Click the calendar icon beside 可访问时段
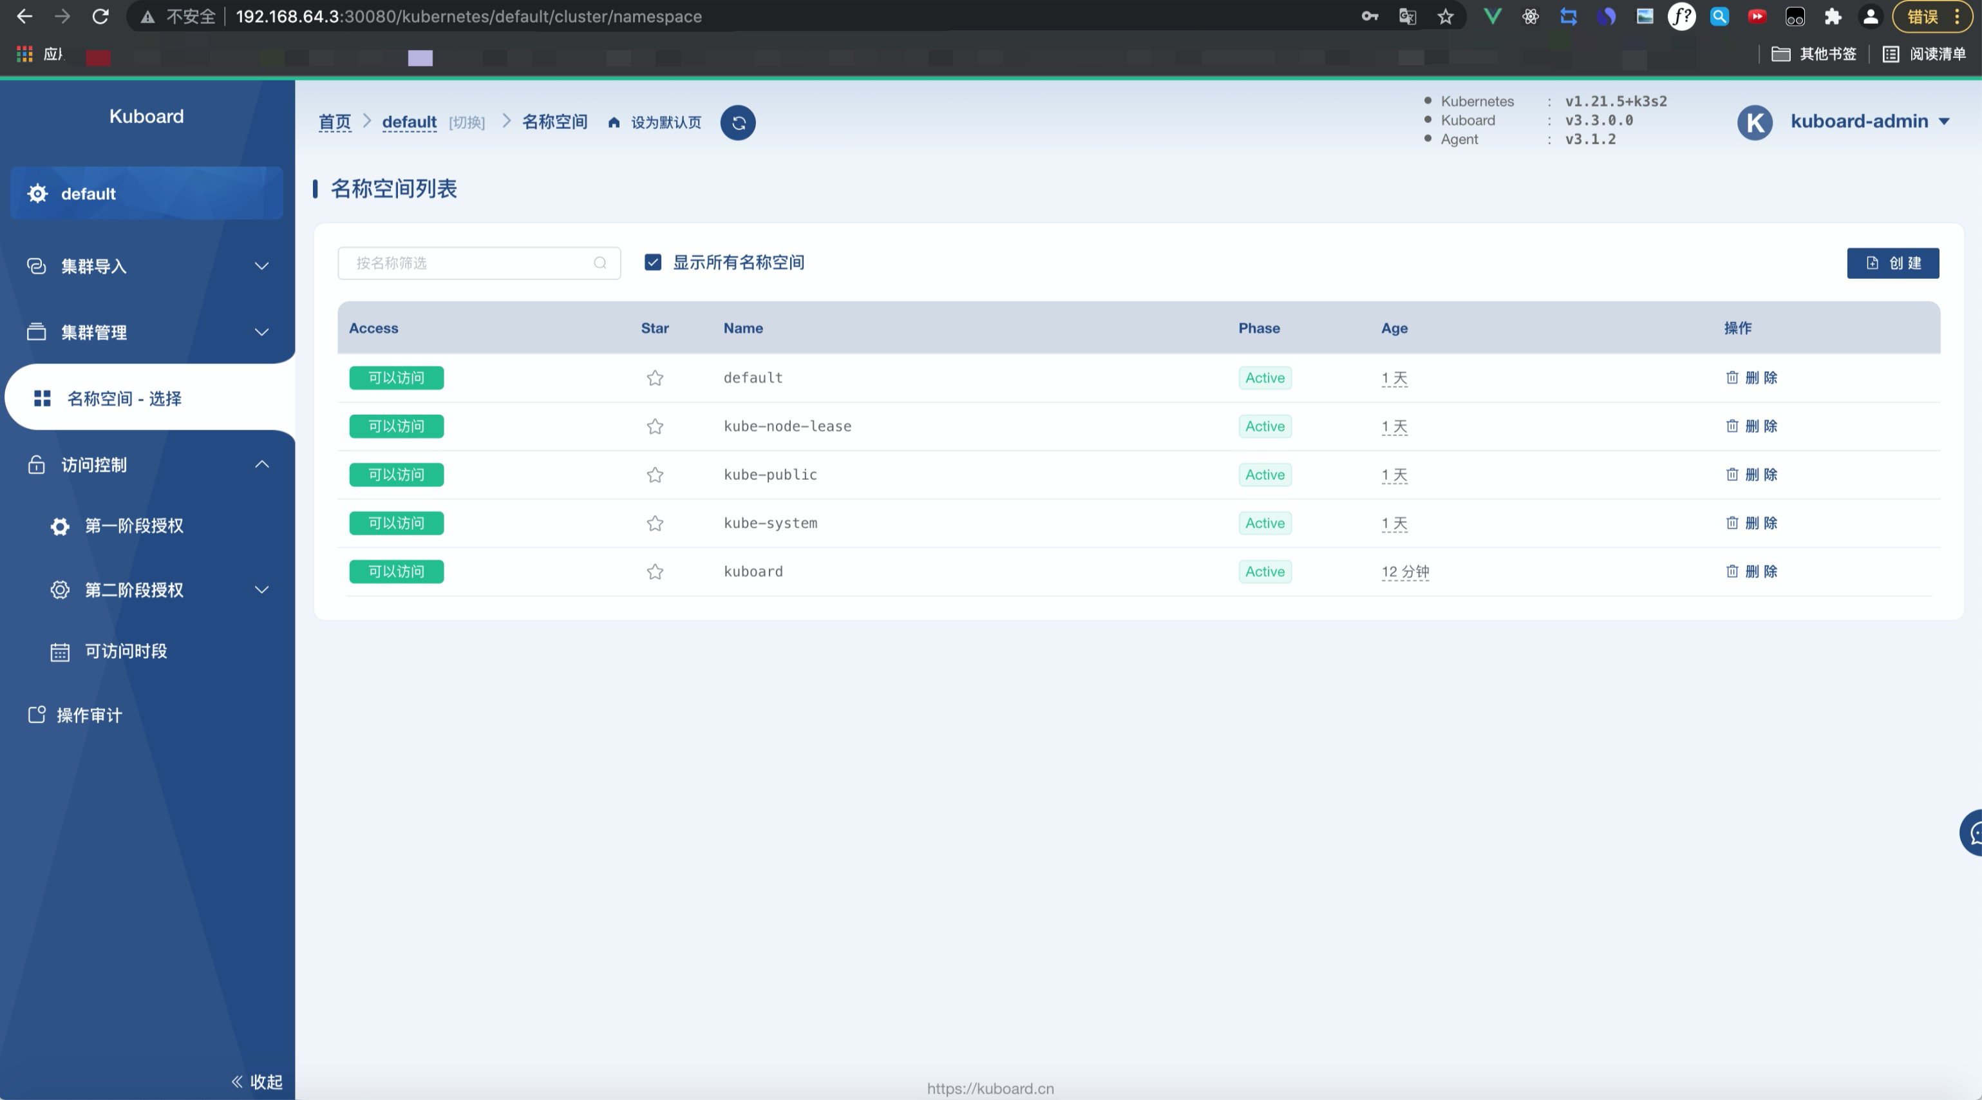This screenshot has height=1100, width=1982. click(x=60, y=652)
